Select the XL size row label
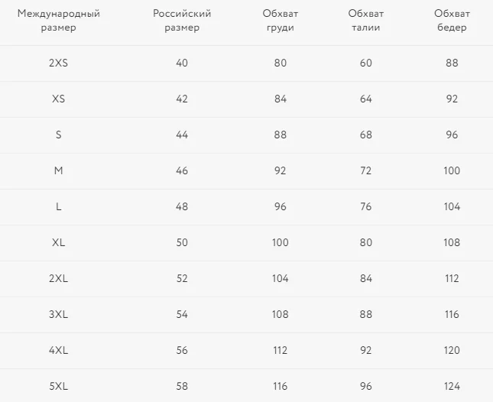 [x=59, y=242]
